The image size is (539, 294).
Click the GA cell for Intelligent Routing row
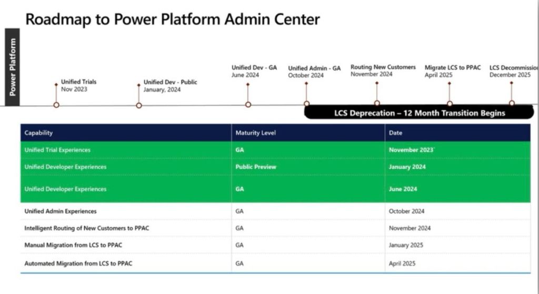308,228
